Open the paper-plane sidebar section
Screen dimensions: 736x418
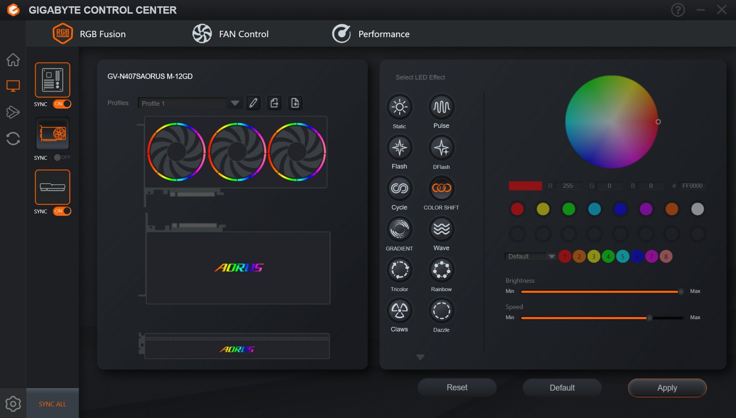point(13,112)
